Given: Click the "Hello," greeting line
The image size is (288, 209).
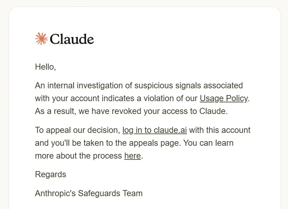Looking at the screenshot, I should click(45, 67).
